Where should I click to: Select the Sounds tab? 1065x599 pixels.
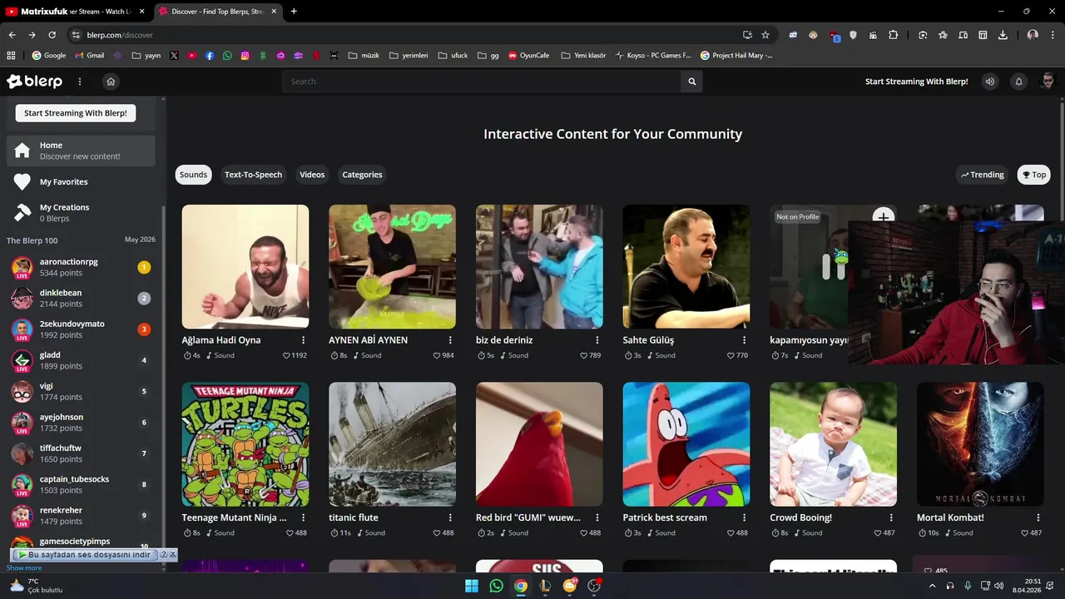[194, 175]
